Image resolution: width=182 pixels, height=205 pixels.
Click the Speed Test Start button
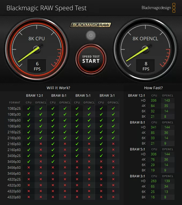(91, 59)
